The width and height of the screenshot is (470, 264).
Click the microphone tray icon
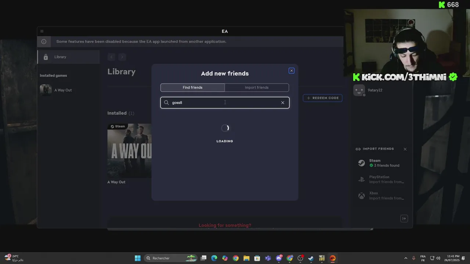point(414,258)
